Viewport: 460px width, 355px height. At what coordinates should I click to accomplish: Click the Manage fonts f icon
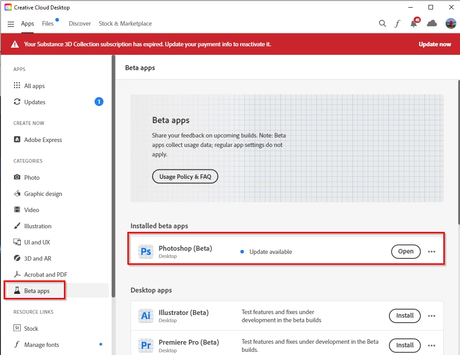(x=17, y=344)
